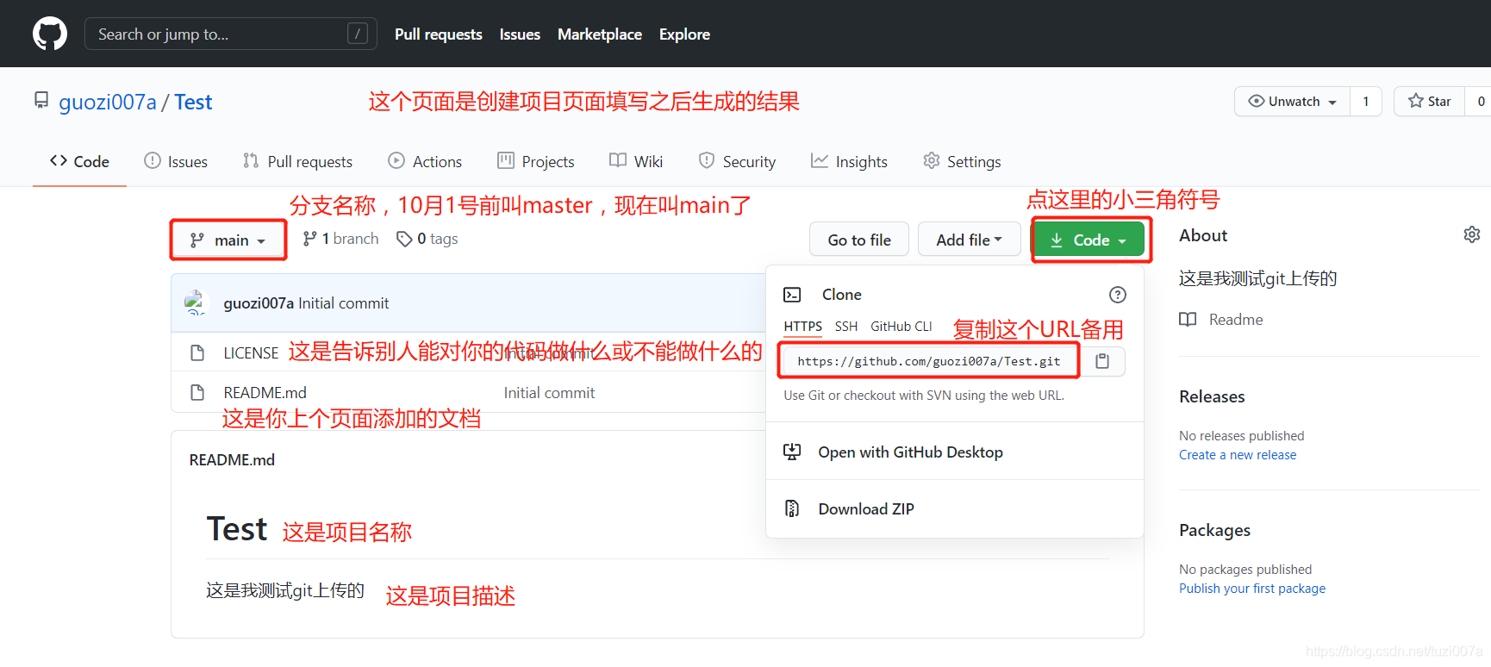View the 1 branch link
Image resolution: width=1491 pixels, height=667 pixels.
(x=340, y=239)
